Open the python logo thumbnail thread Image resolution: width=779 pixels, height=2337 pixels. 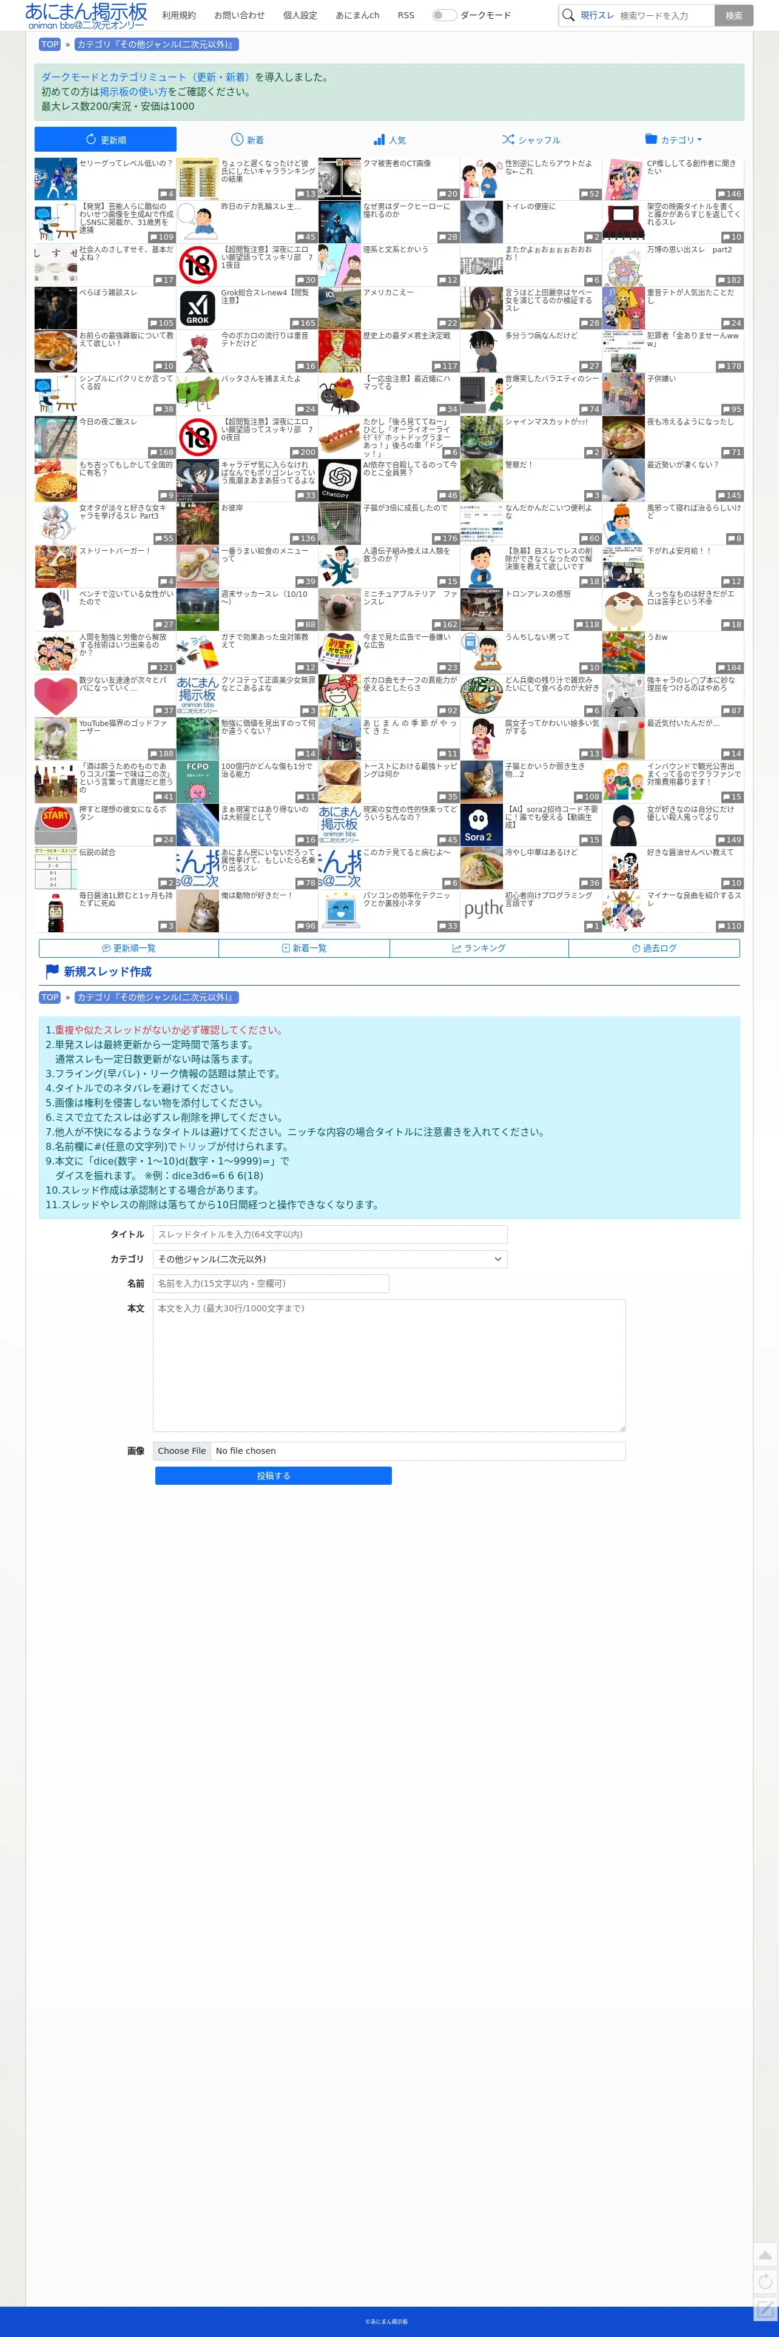pyautogui.click(x=481, y=912)
